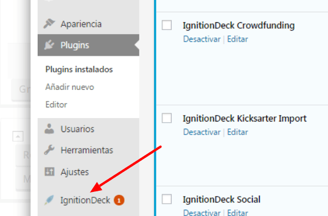Click the orange notification badge on IgnitionDeck

[x=119, y=200]
